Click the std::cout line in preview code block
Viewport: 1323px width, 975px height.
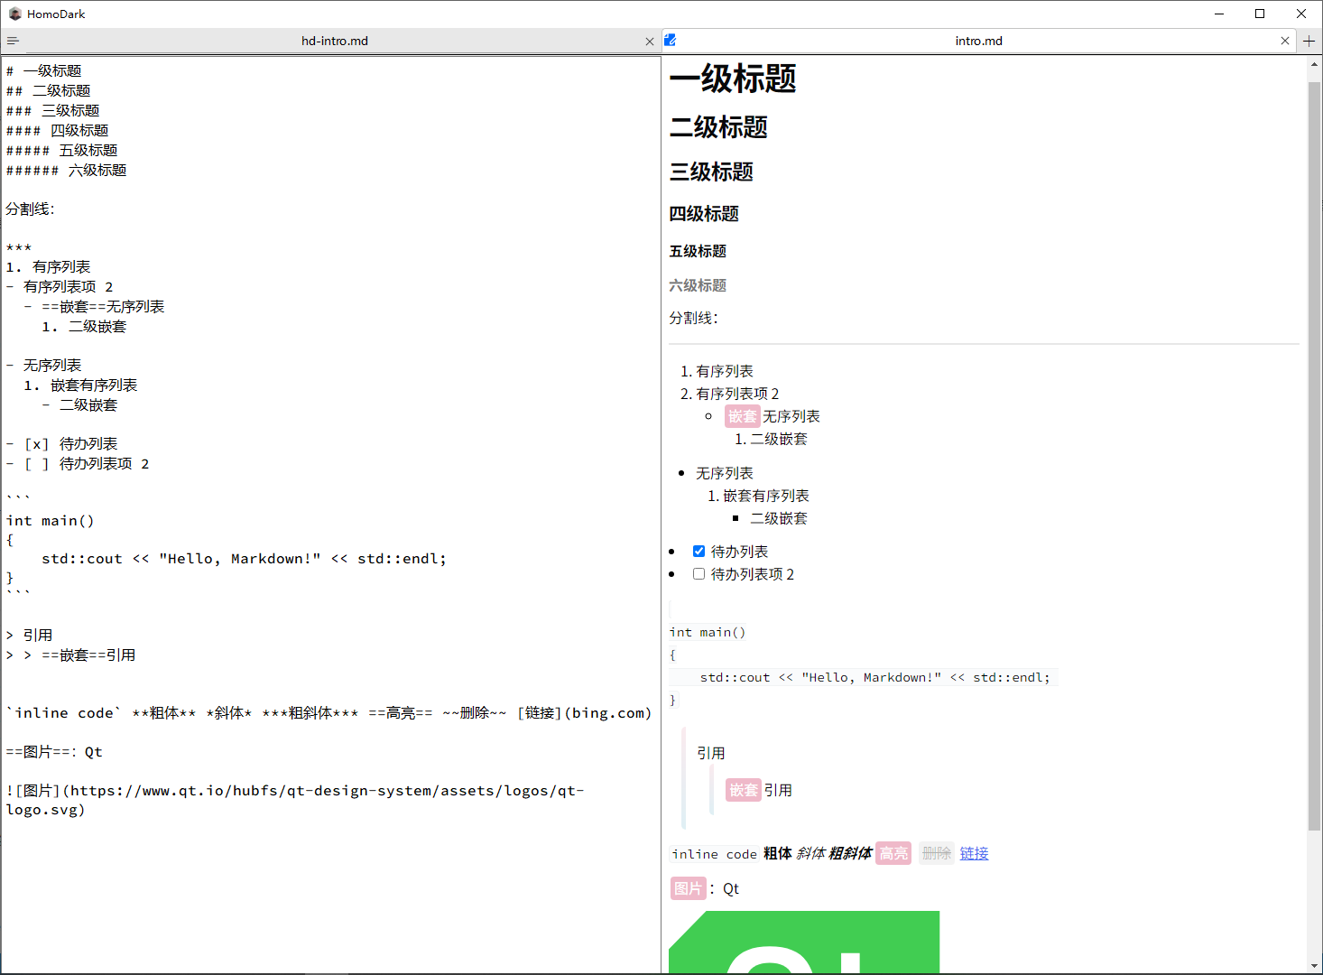[x=874, y=677]
